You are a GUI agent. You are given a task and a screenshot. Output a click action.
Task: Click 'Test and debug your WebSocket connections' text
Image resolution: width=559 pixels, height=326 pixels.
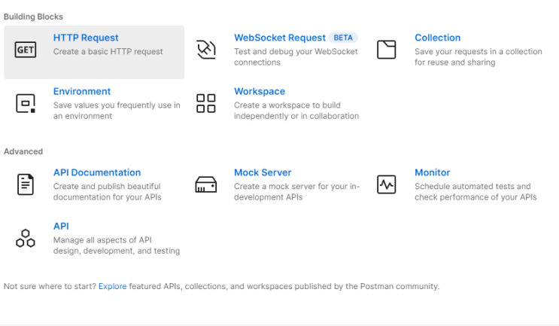click(296, 57)
